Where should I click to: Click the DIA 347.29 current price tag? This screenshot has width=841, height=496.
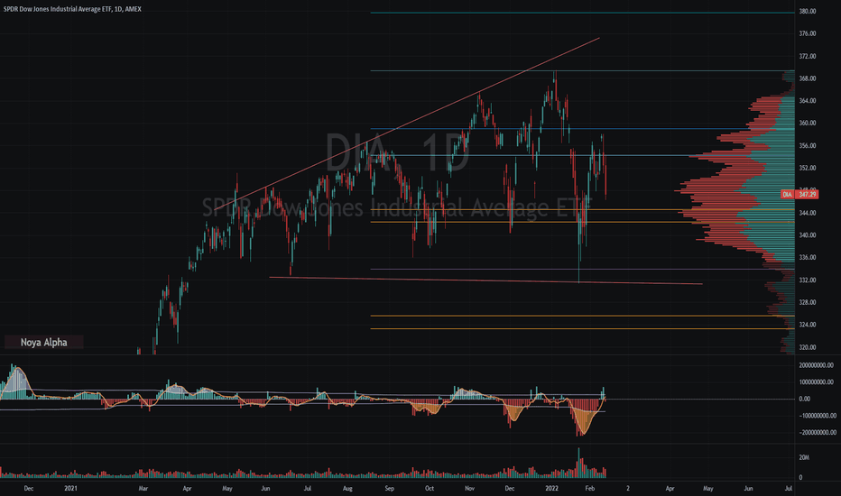pyautogui.click(x=799, y=194)
